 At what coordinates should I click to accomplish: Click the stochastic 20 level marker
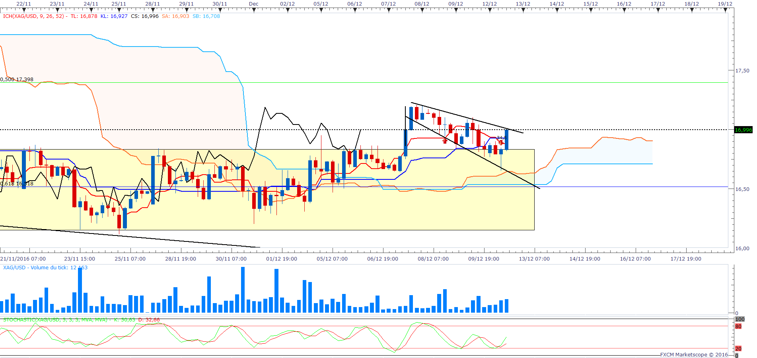[x=738, y=349]
